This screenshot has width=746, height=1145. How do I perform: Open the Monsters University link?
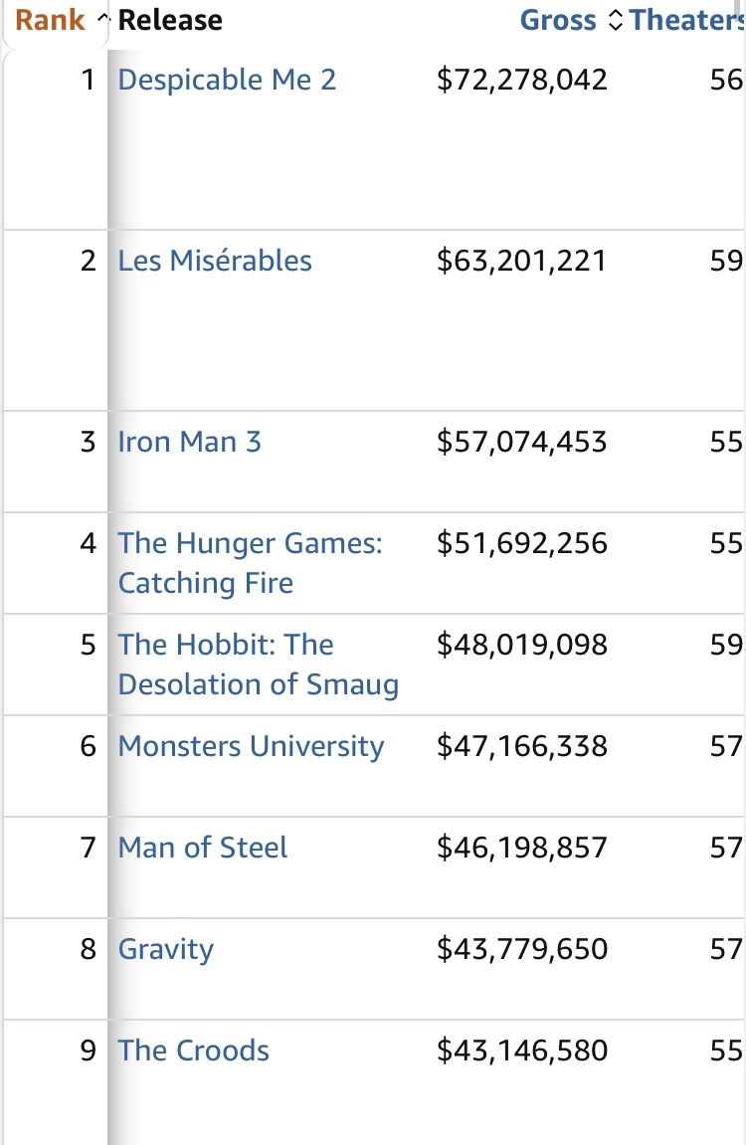click(x=251, y=746)
